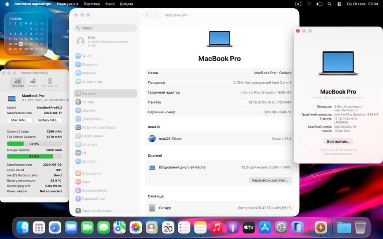This screenshot has width=383, height=239.
Task: Open Control Center in menu bar
Action: [x=339, y=4]
